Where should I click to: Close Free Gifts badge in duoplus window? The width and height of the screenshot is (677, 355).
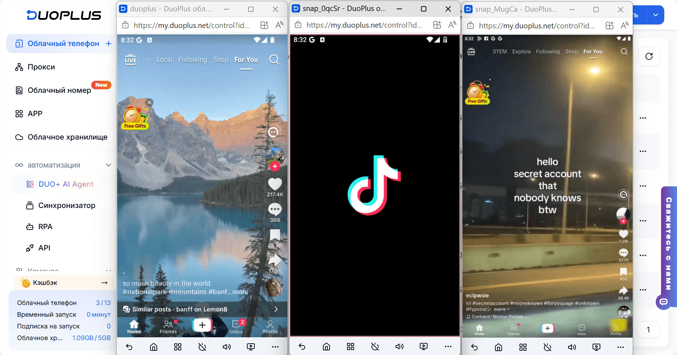point(149,102)
